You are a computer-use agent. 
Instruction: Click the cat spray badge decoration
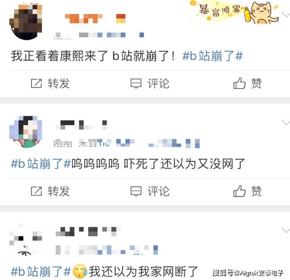click(234, 12)
